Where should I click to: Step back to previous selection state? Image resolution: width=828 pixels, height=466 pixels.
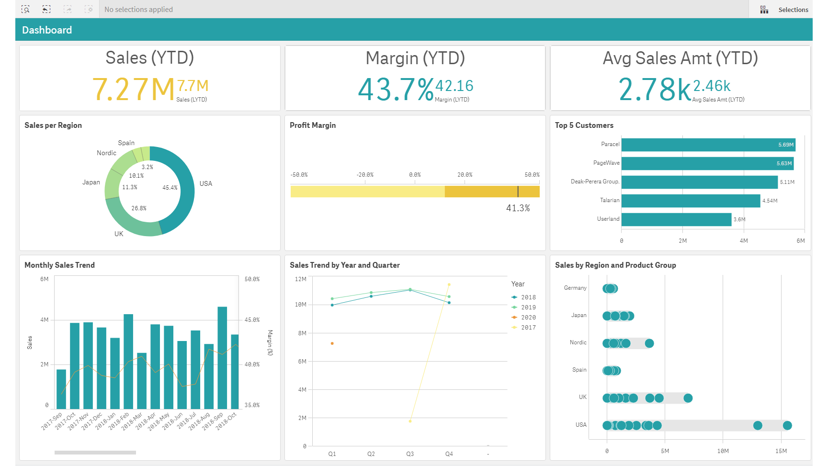(46, 9)
